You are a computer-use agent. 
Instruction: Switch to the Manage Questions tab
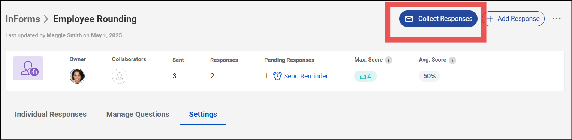[x=138, y=115]
